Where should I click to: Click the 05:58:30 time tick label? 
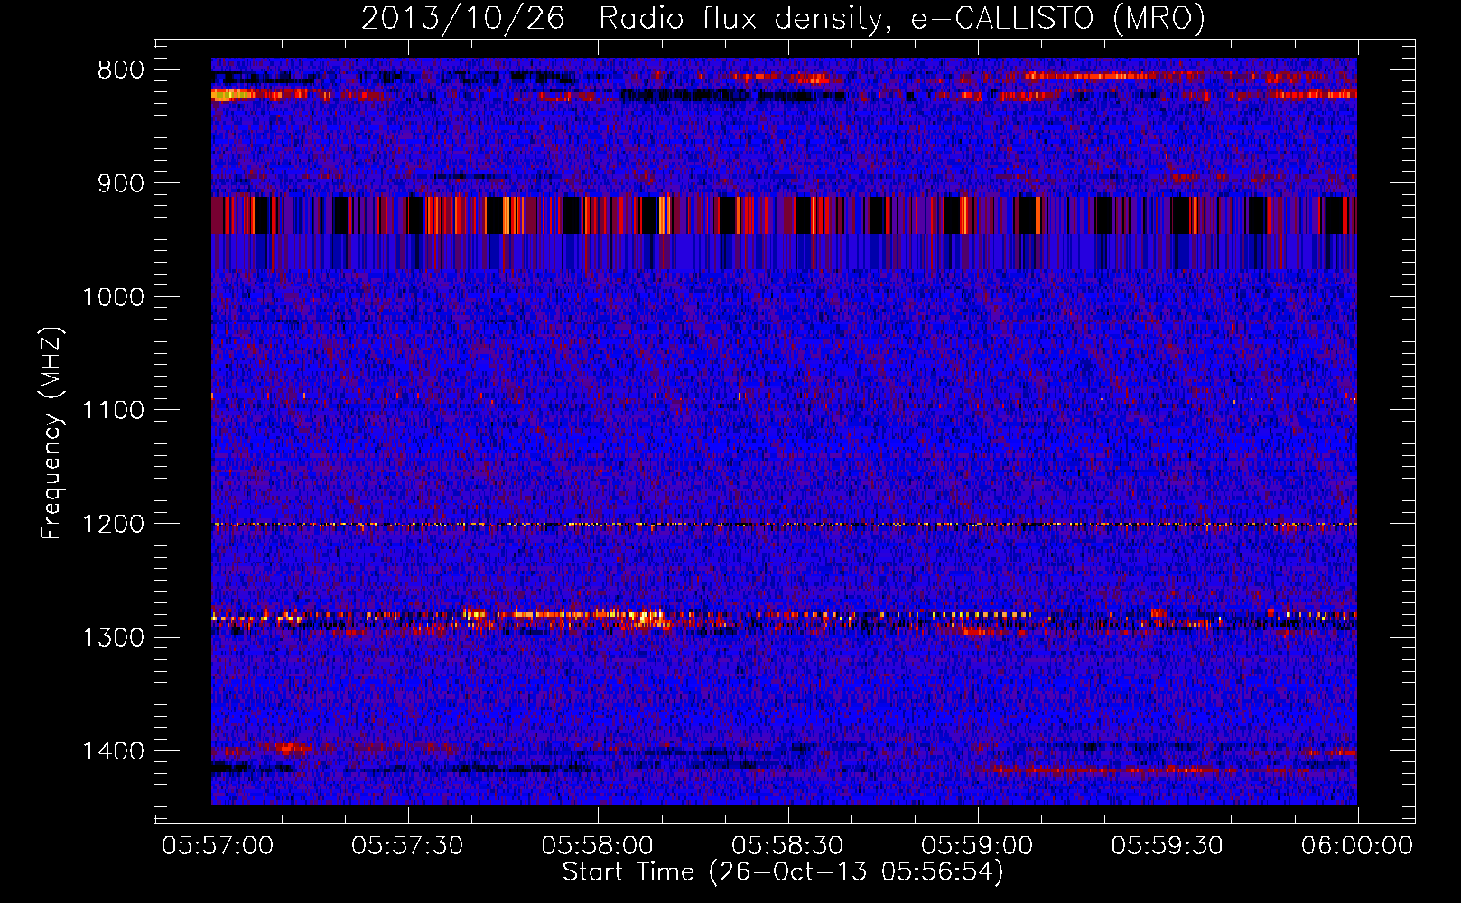(787, 845)
